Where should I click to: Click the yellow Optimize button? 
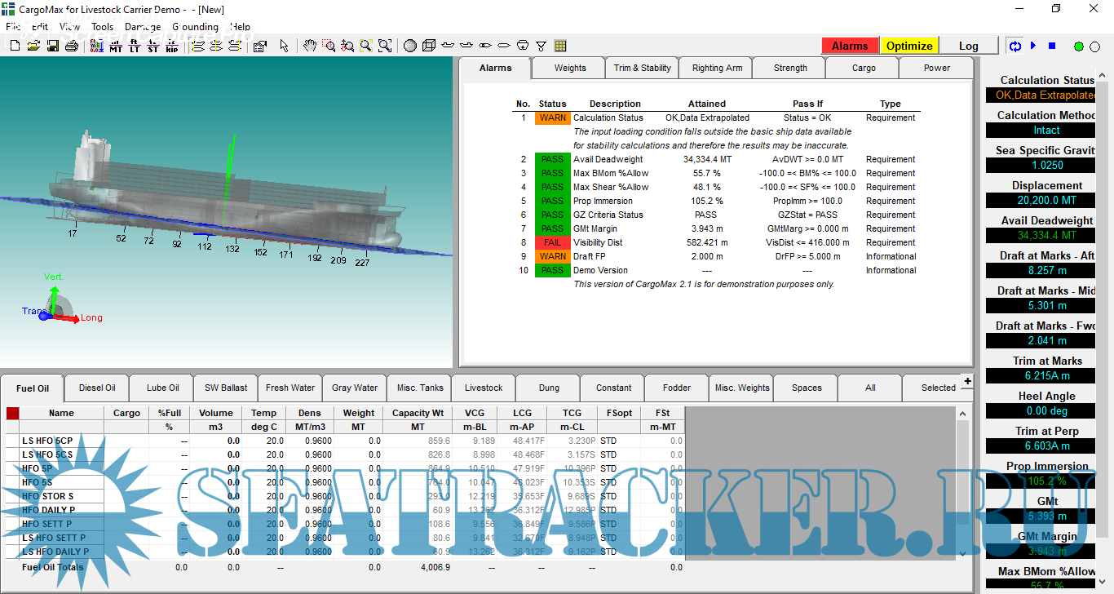[909, 46]
